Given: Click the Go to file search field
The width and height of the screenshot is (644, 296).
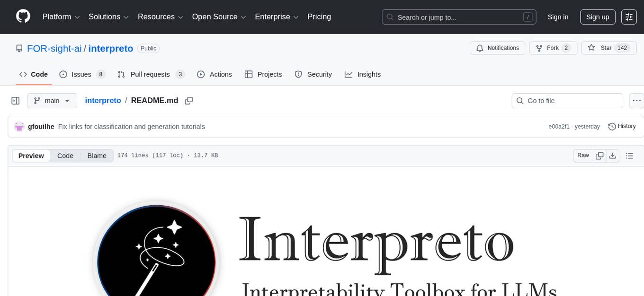Looking at the screenshot, I should tap(567, 100).
